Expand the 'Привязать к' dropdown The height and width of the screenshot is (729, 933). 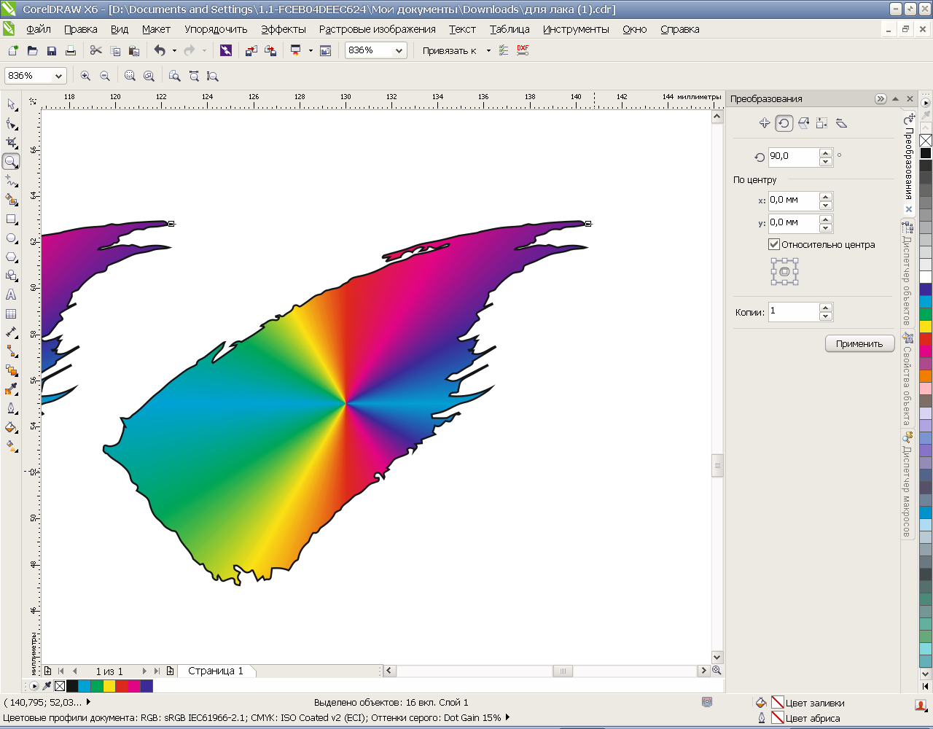click(488, 50)
